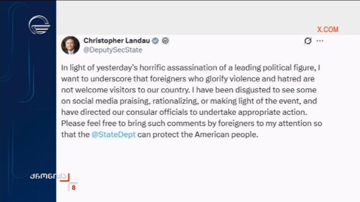Screen dimensions: 360x202
Task: Open the three-dot more options menu
Action: point(320,41)
